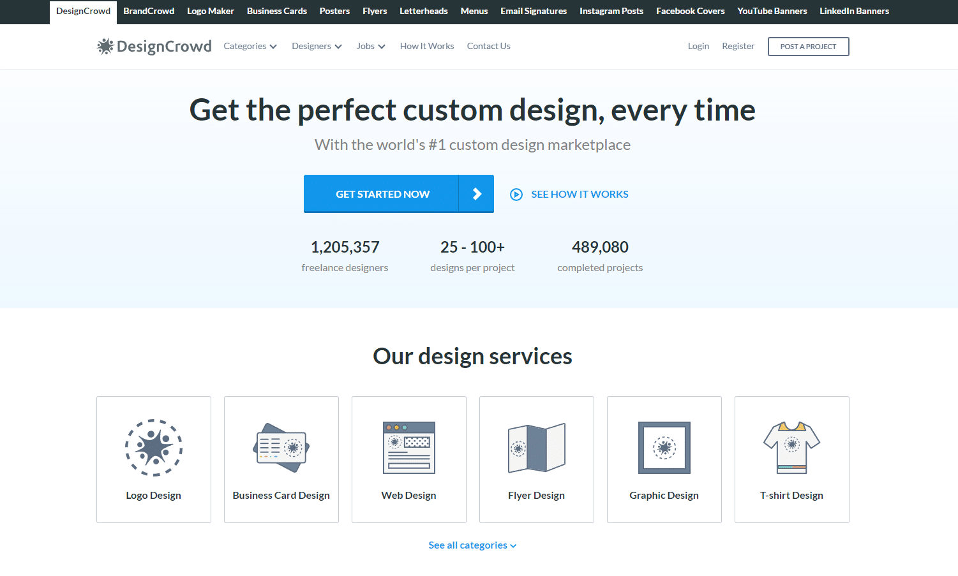Select the Logo Design service icon

(x=153, y=448)
